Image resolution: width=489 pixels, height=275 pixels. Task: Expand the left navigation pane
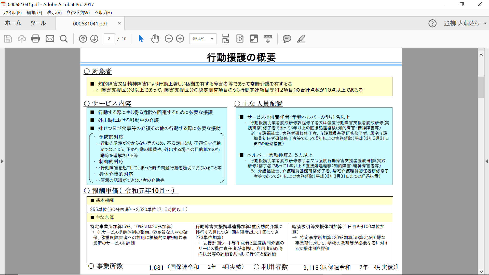pyautogui.click(x=2, y=161)
